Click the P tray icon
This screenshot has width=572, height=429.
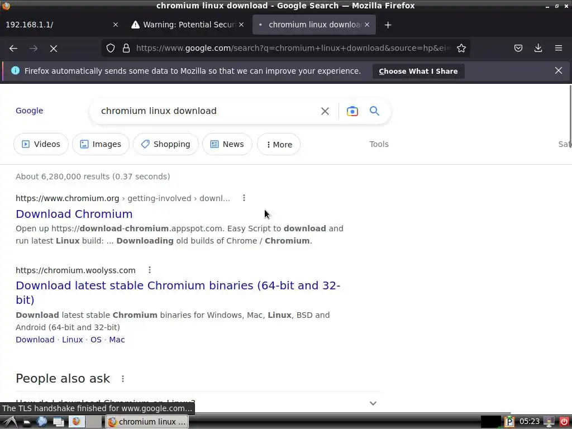click(x=509, y=422)
